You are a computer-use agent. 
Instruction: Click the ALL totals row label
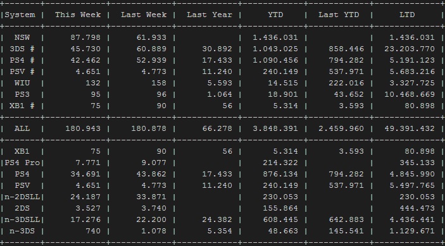22,128
